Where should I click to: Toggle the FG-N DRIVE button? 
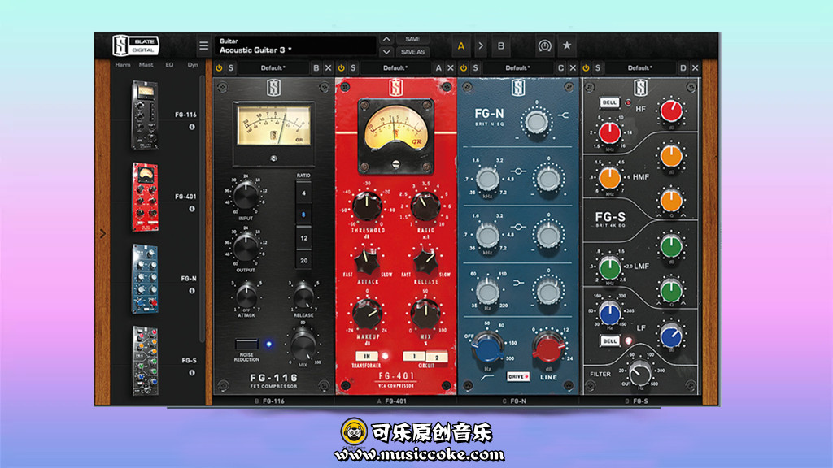tap(517, 376)
